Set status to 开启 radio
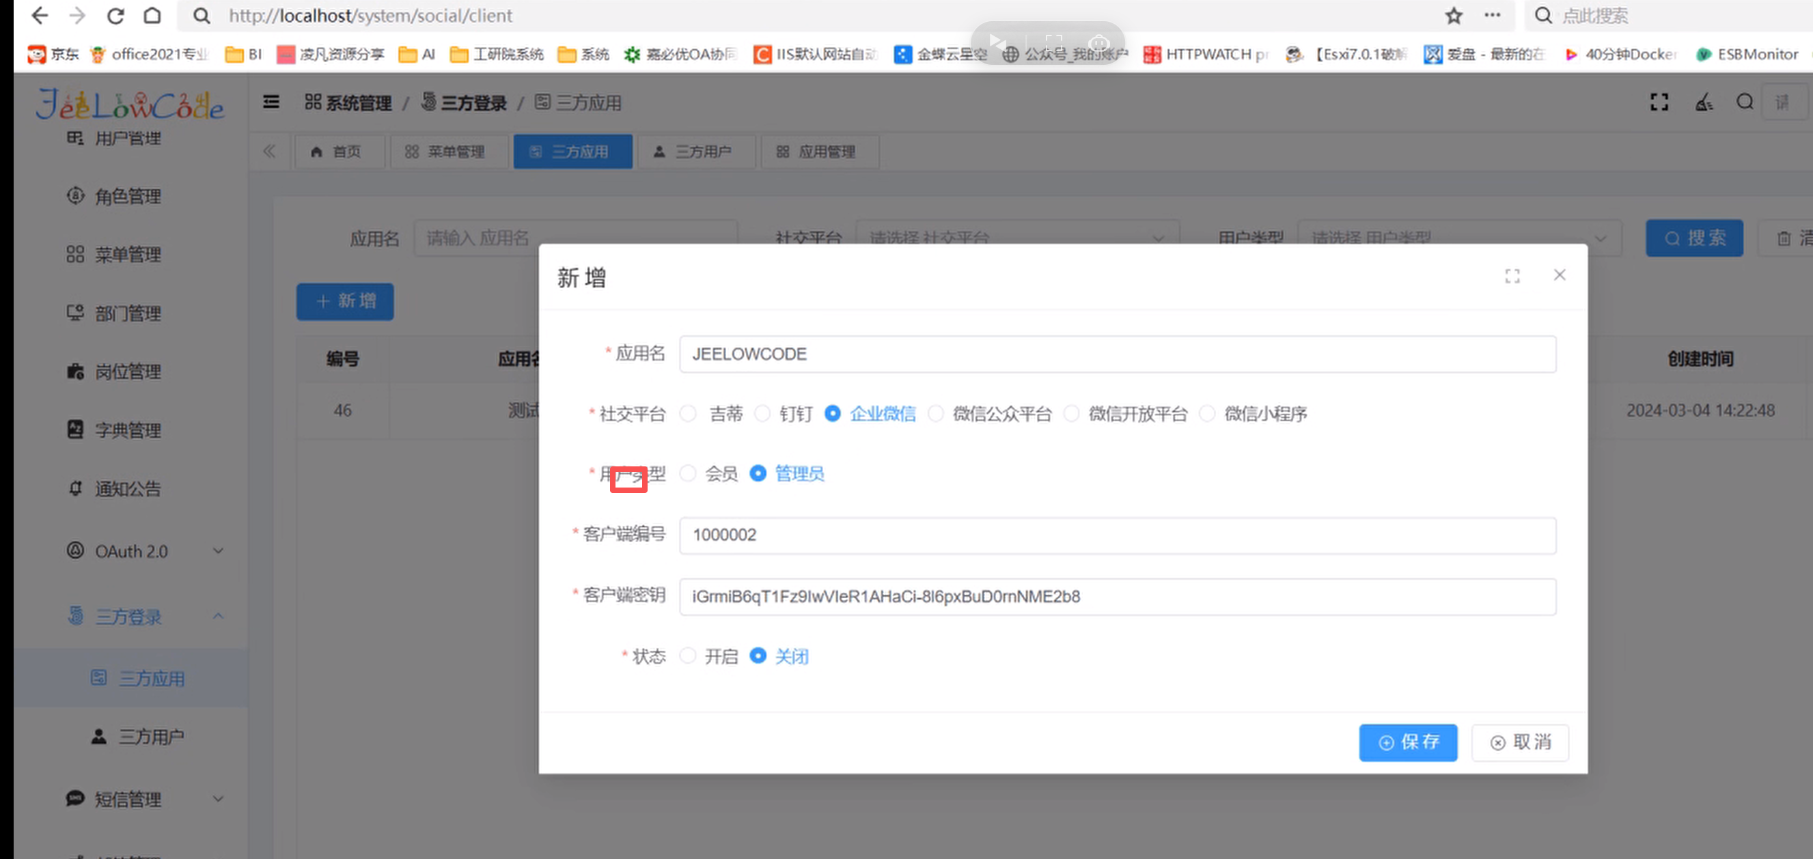1813x859 pixels. 689,656
